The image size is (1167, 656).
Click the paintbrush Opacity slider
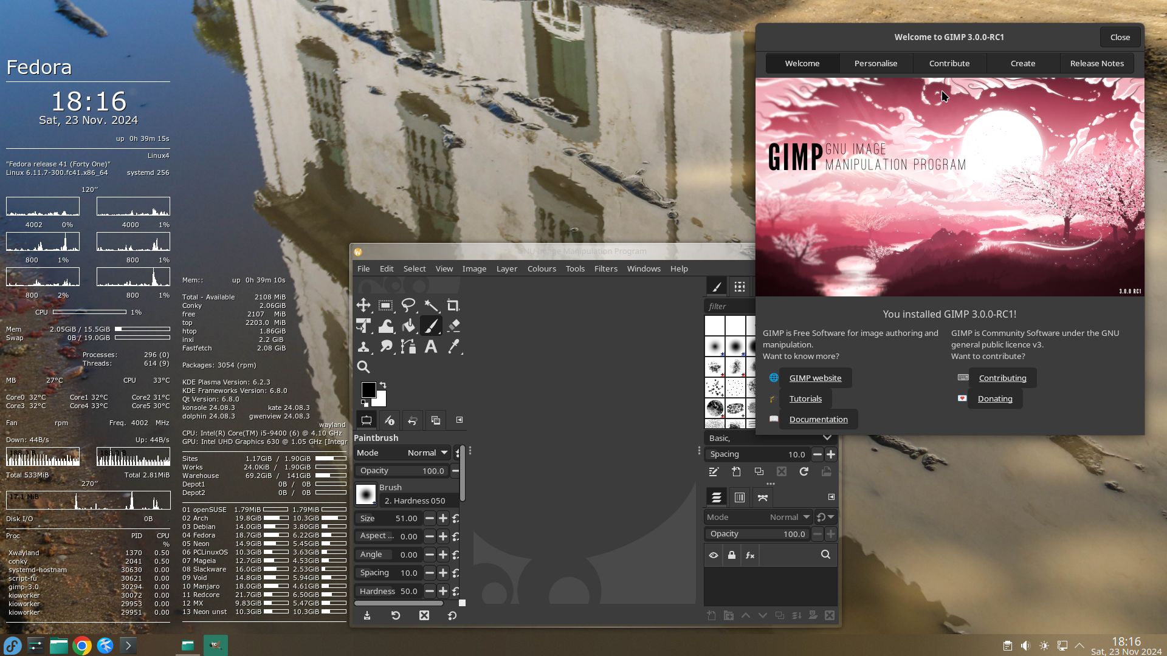coord(402,471)
